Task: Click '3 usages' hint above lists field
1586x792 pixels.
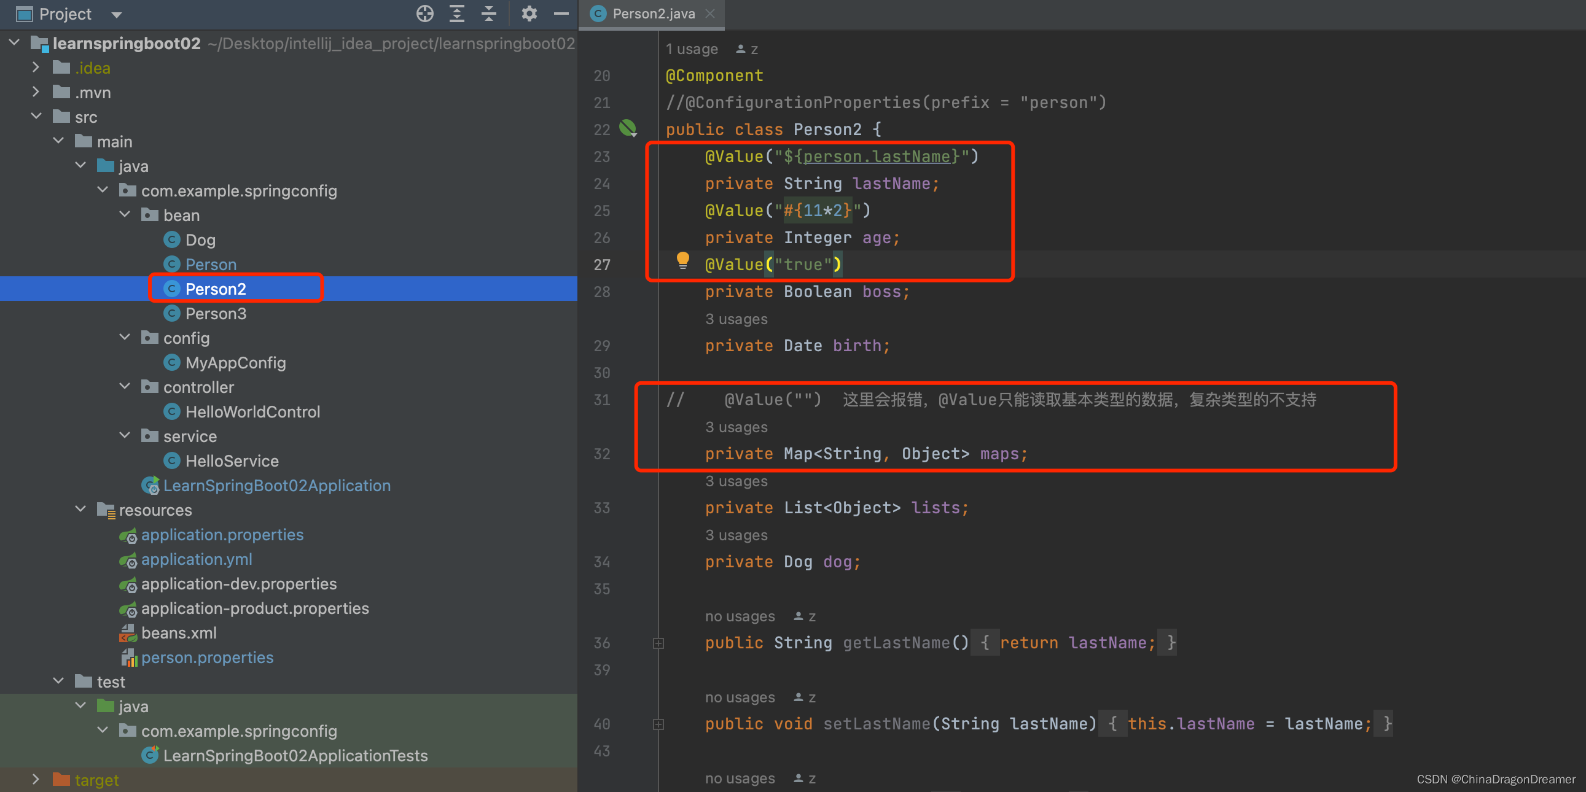Action: [x=736, y=481]
